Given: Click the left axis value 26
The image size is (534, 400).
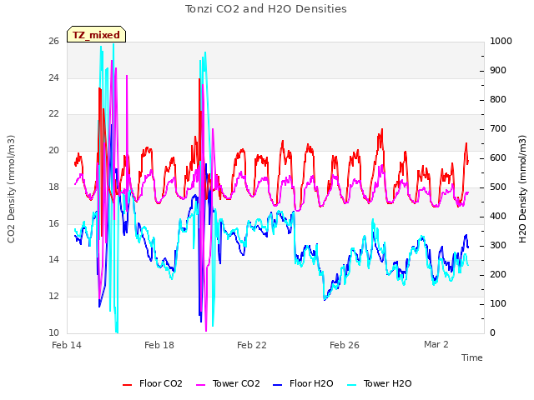Looking at the screenshot, I should (53, 42).
